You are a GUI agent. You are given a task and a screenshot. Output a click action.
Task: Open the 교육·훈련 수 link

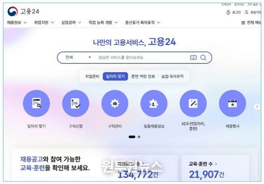pos(203,164)
